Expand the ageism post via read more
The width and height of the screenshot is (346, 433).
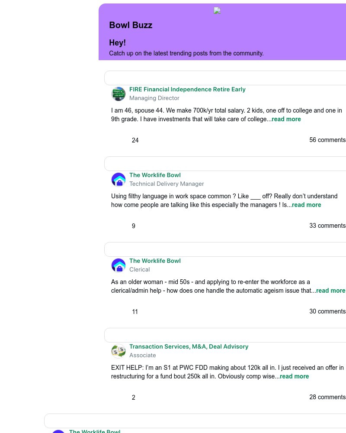click(x=330, y=291)
